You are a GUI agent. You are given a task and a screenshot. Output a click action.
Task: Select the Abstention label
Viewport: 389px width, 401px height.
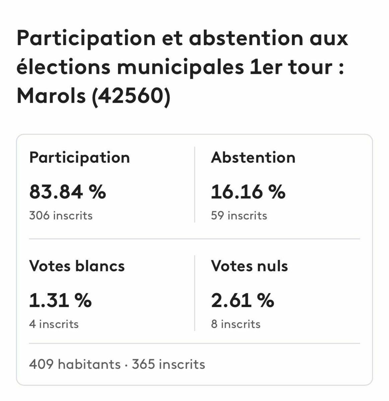pos(253,157)
